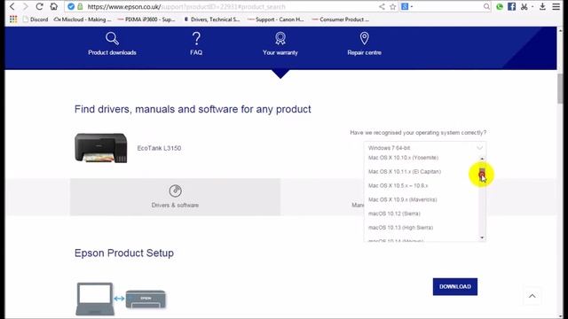Click the share icon in address bar
The image size is (568, 319).
tap(382, 6)
